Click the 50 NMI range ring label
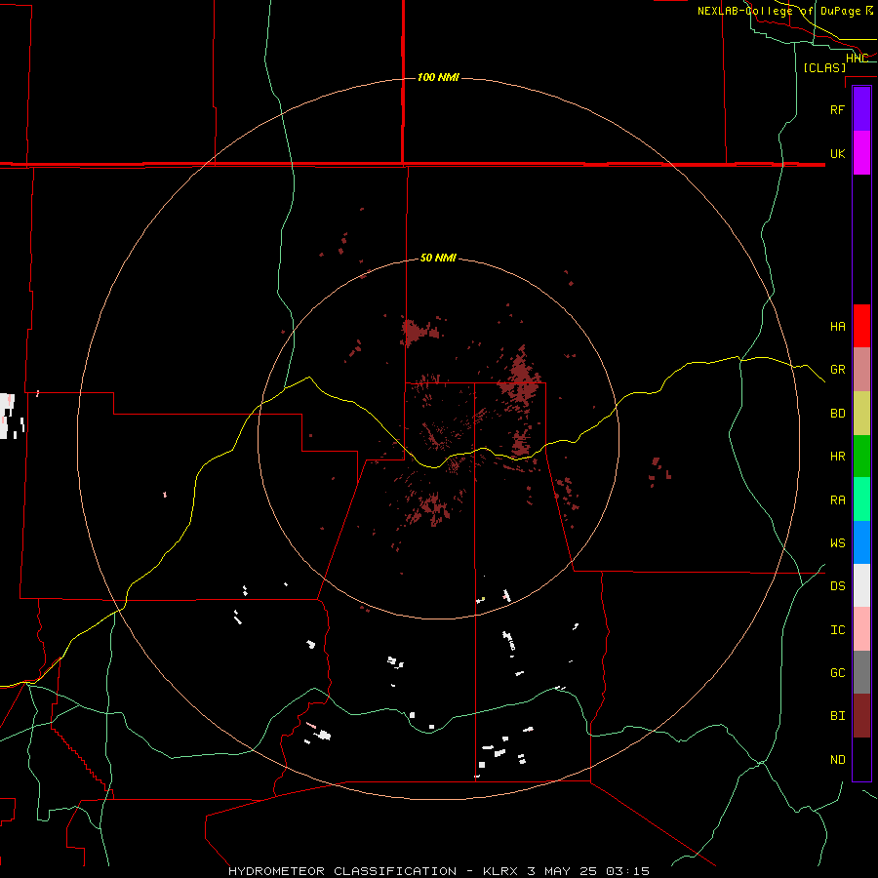 [438, 259]
